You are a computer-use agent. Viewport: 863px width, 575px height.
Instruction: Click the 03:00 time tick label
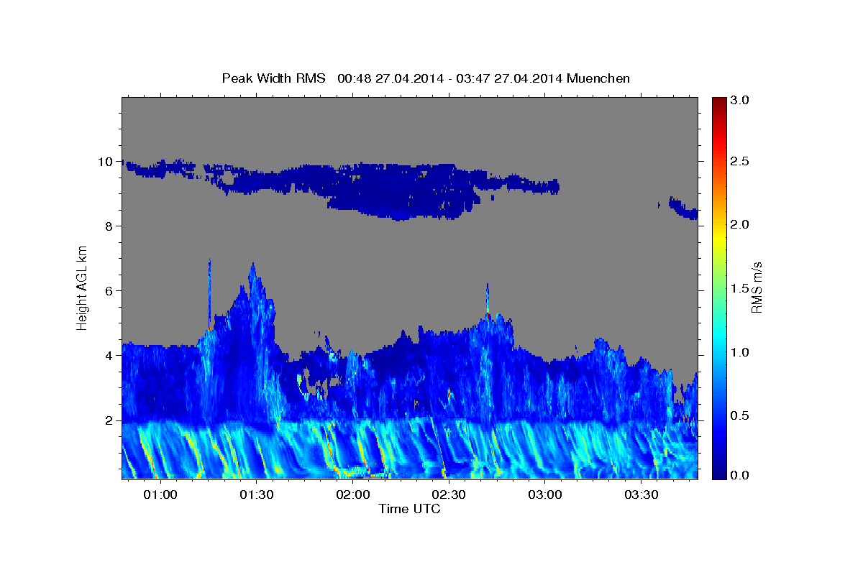point(545,495)
